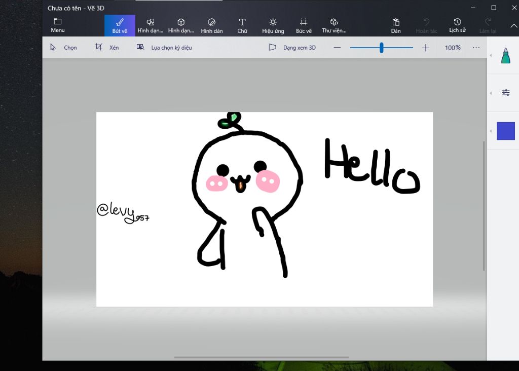Open the Hiệu ứng effects tab
The width and height of the screenshot is (519, 371).
coord(273,25)
